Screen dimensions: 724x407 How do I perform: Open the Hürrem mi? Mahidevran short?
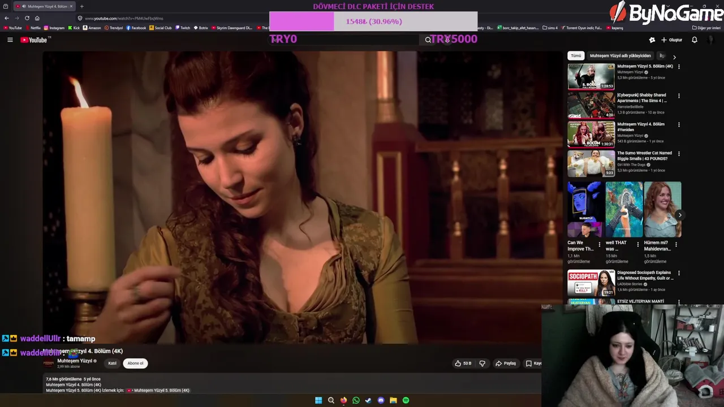pyautogui.click(x=662, y=209)
